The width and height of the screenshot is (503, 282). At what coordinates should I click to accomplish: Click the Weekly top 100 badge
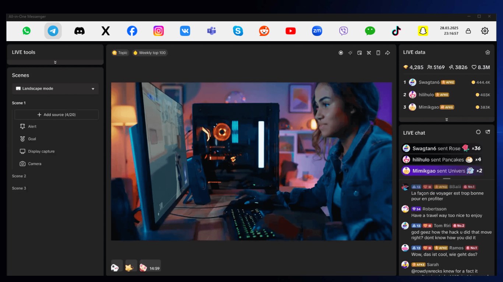[150, 53]
